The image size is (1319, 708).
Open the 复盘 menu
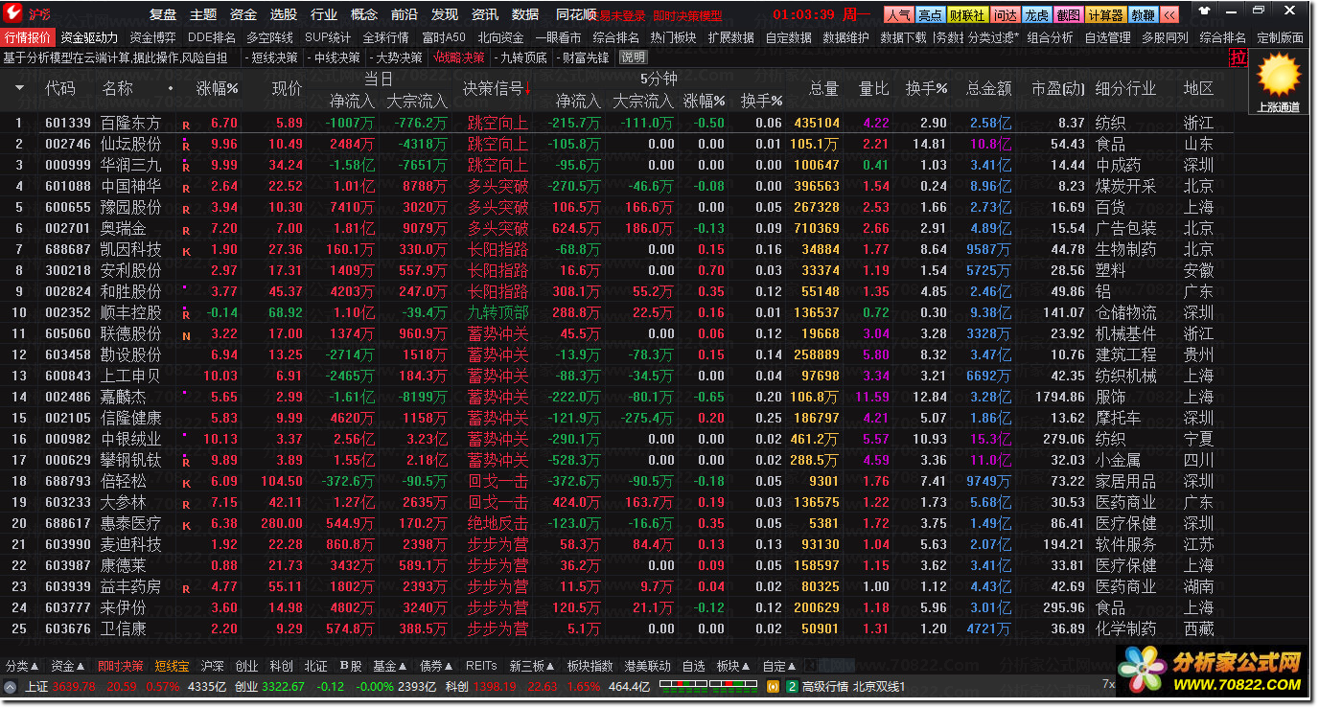click(x=163, y=15)
